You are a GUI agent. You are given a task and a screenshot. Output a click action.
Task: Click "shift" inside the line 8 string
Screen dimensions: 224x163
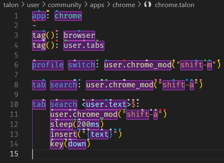174,85
